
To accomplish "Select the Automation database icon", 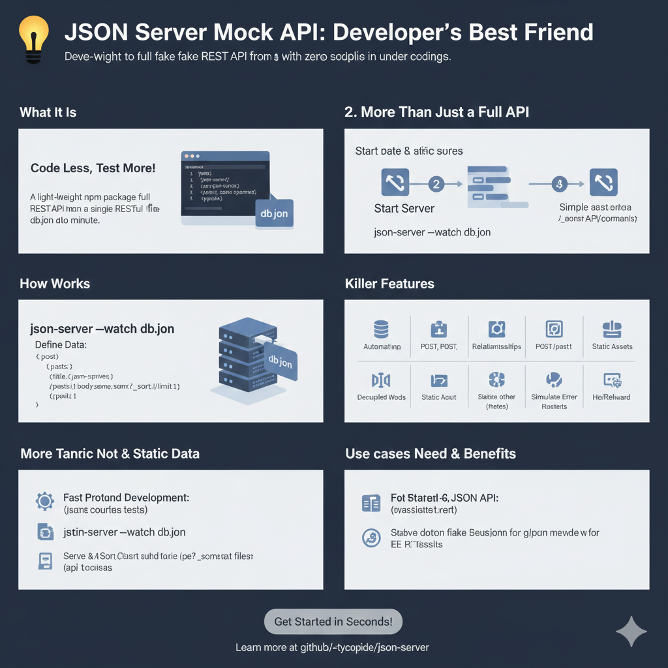I will pyautogui.click(x=382, y=327).
